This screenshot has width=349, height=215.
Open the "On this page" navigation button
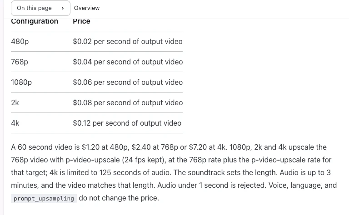(x=40, y=8)
